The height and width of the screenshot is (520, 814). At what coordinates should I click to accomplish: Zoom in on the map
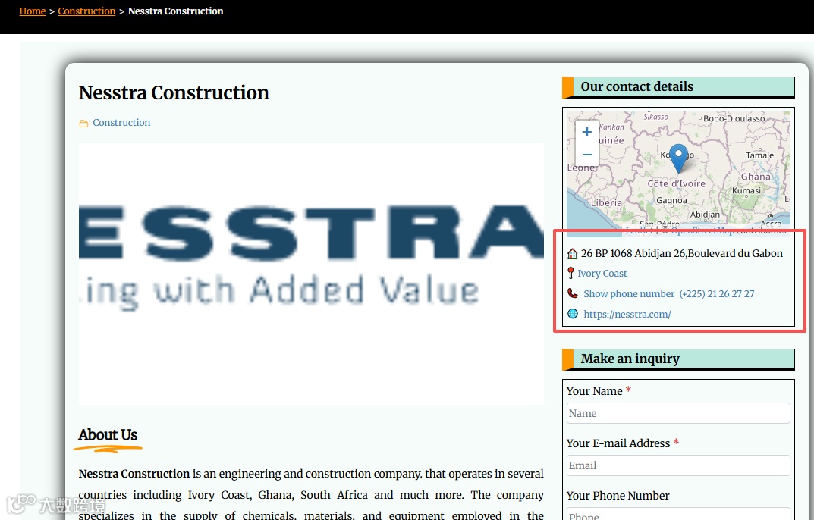tap(587, 132)
